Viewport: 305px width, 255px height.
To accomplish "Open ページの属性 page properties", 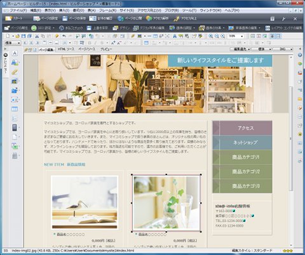I will pyautogui.click(x=16, y=28).
